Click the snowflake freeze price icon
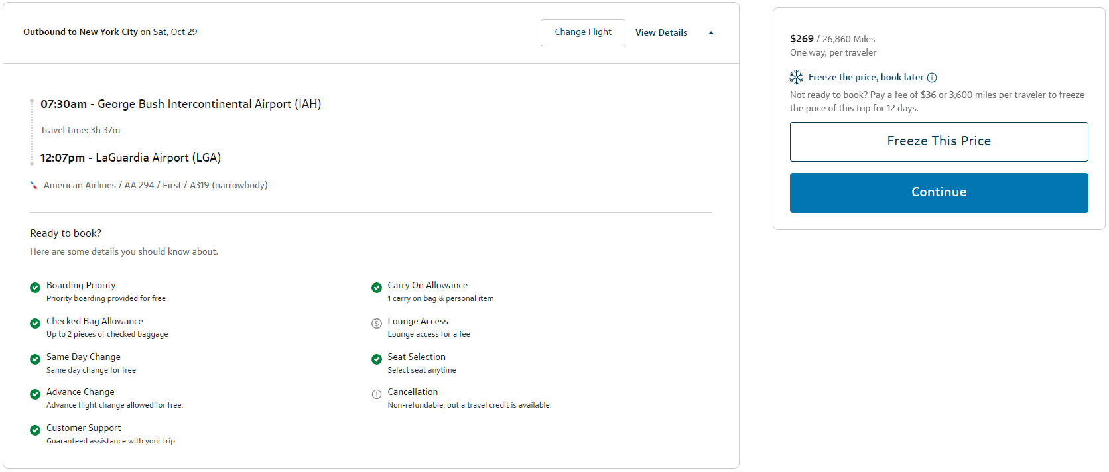The image size is (1109, 472). [x=797, y=77]
